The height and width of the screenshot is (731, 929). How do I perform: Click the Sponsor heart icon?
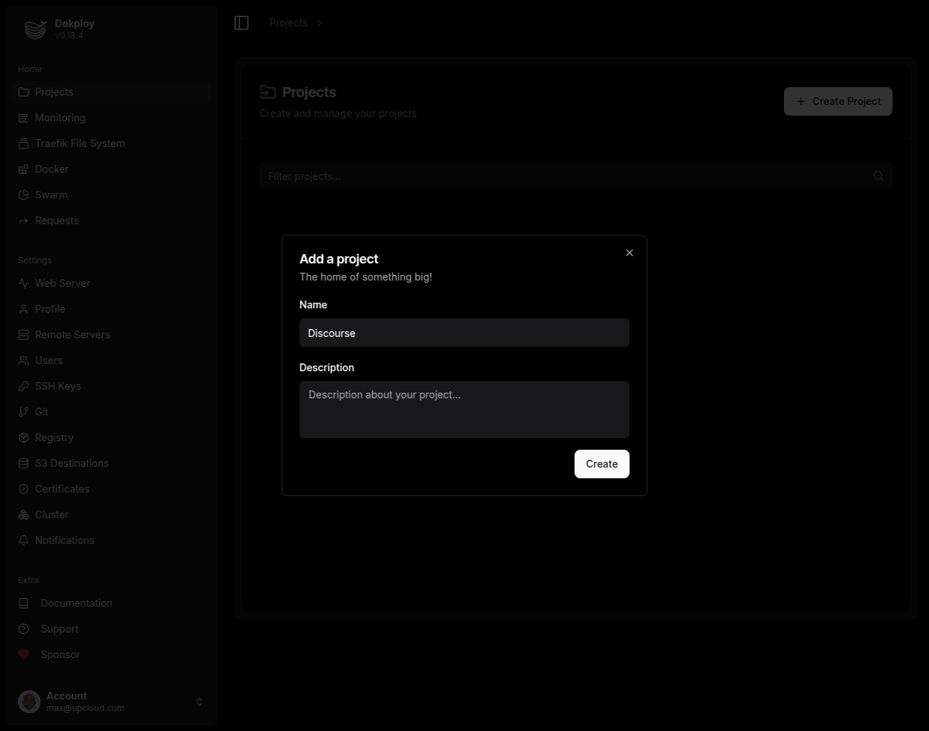click(x=24, y=655)
